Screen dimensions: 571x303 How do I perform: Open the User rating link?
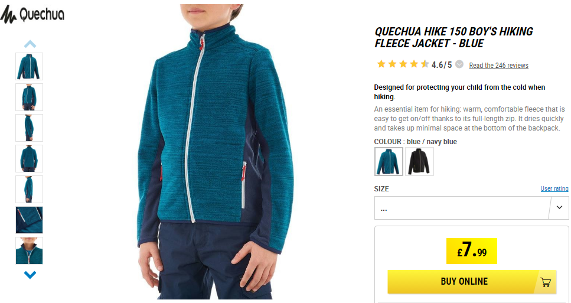554,188
